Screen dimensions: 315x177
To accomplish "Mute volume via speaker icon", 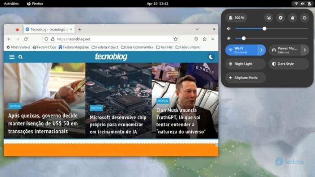I will 229,29.
